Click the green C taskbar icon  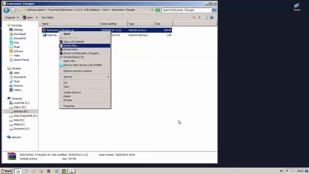(x=64, y=171)
